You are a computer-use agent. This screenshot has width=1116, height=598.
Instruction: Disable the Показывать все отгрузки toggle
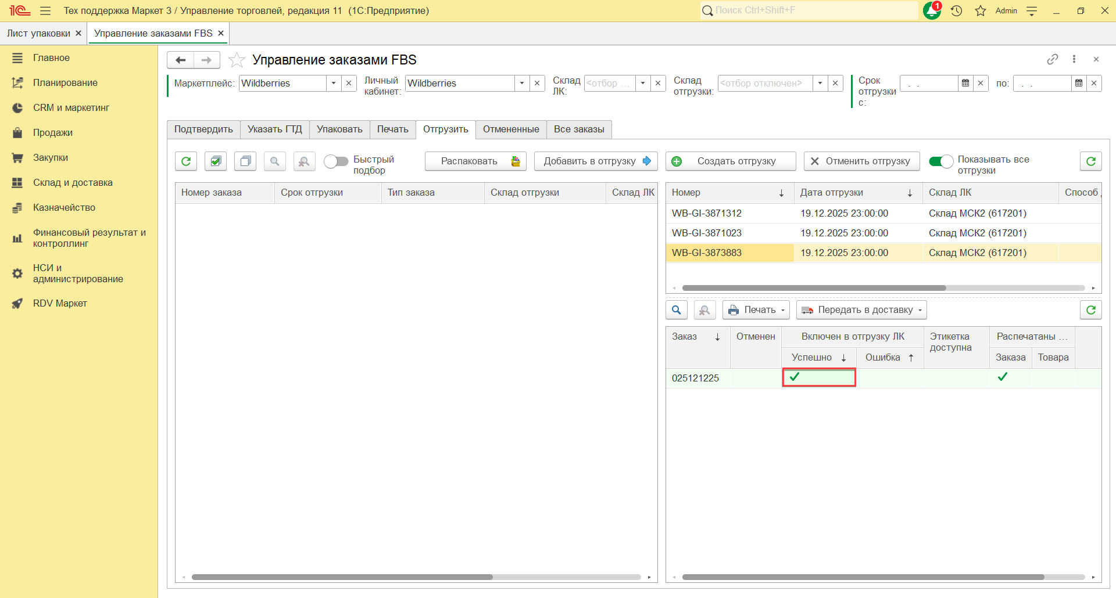coord(941,161)
